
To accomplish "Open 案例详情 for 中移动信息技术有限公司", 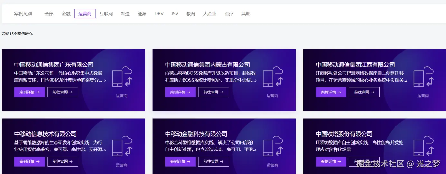I will [30, 162].
